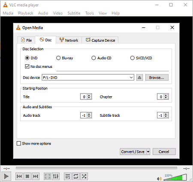Click the elapsed time display
This screenshot has width=193, height=182.
(6, 168)
